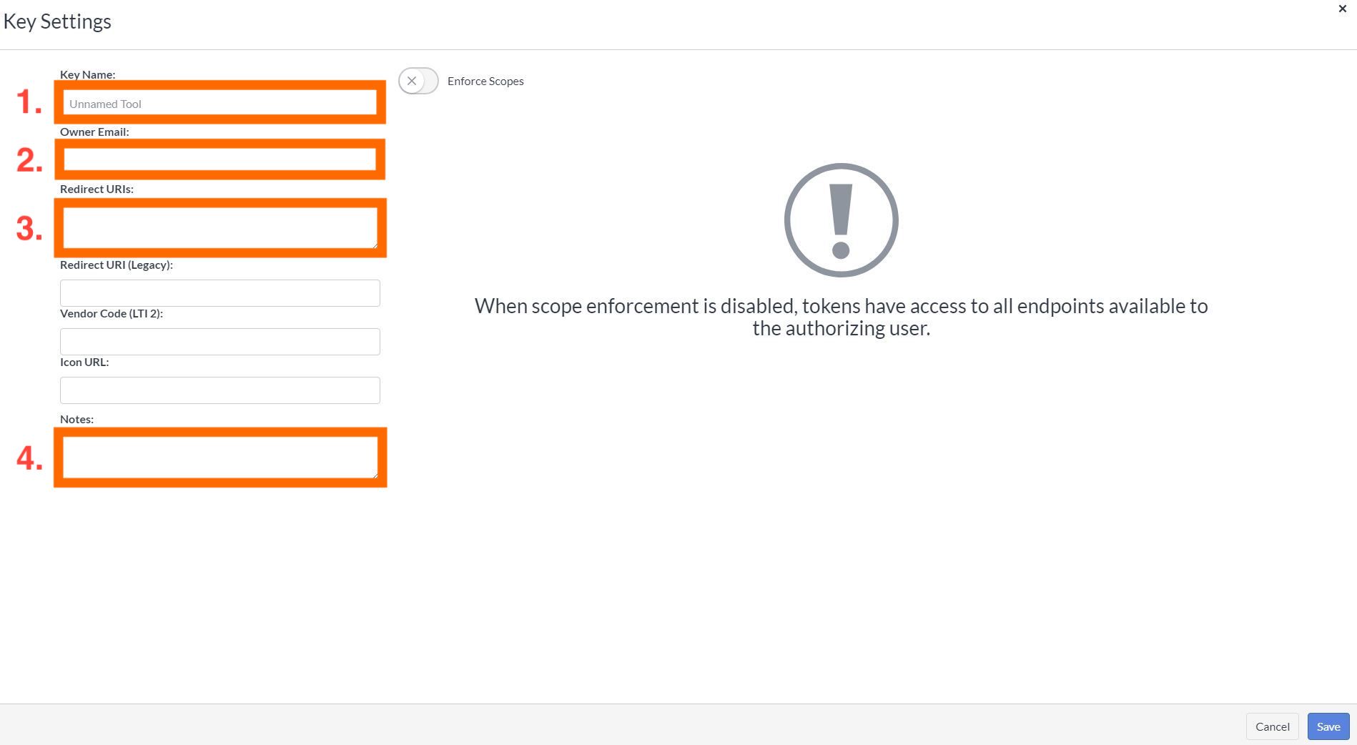Enable scope enforcement for tokens
The image size is (1357, 745).
click(418, 81)
